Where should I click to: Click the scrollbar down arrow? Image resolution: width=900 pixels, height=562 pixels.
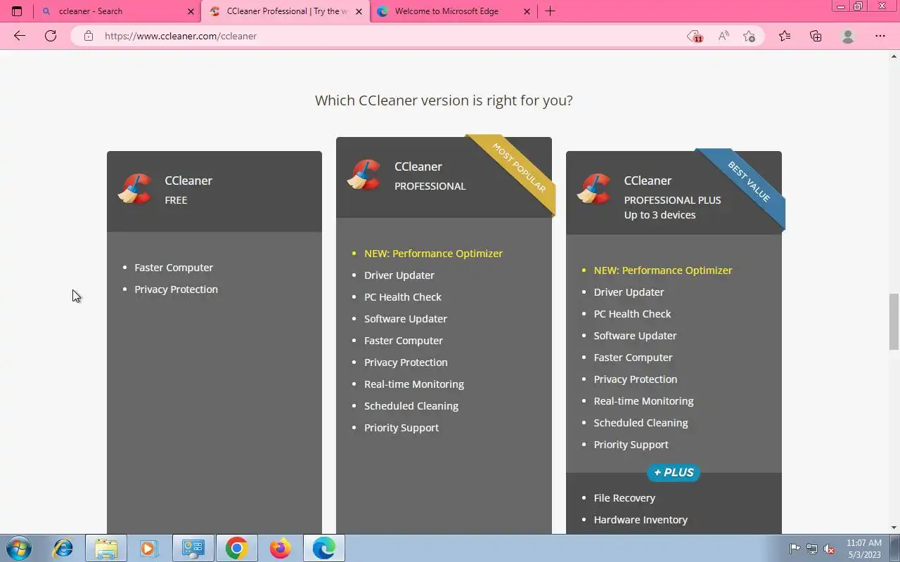pyautogui.click(x=894, y=528)
